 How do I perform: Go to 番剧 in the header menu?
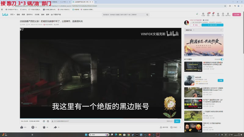click(x=18, y=14)
